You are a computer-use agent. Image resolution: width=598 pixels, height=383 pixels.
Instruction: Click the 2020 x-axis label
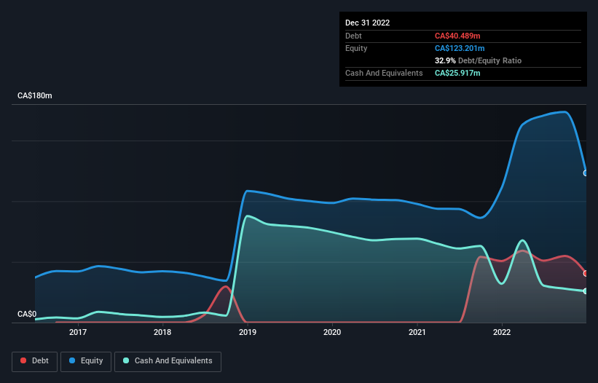pos(332,332)
